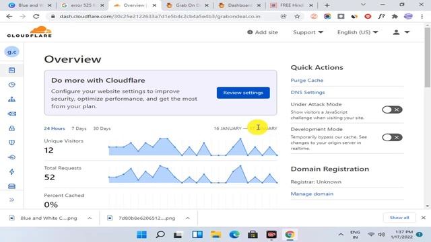Select the 7 Days range
Screen dimensions: 431x242
(79, 128)
